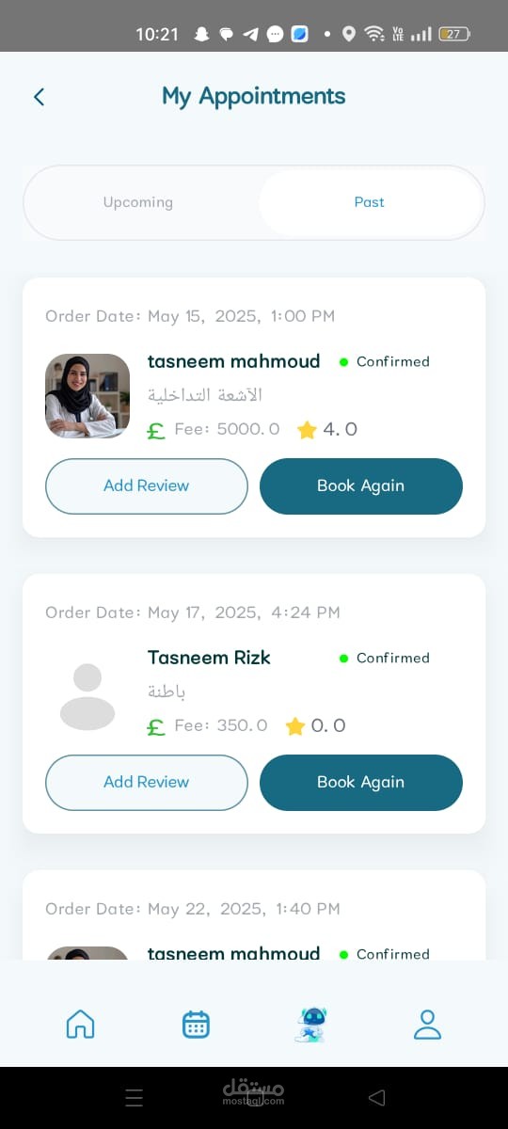Screen dimensions: 508x1129
Task: Open the chatbot robot assistant icon
Action: point(310,1024)
